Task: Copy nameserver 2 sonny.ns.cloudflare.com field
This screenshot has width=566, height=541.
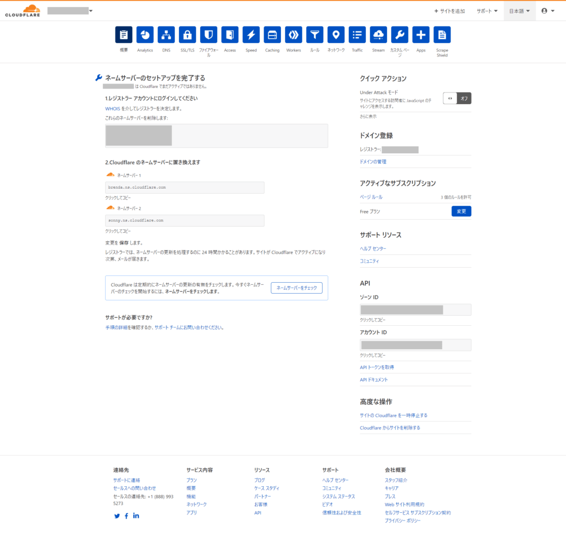Action: (185, 221)
